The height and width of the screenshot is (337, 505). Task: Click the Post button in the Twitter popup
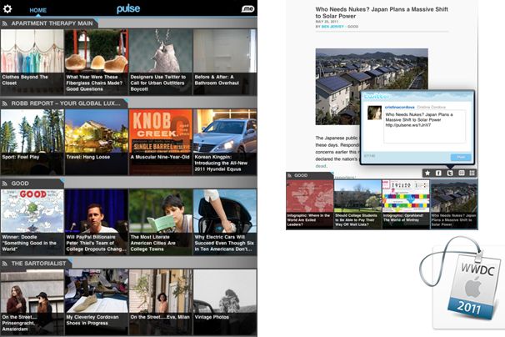[x=461, y=157]
